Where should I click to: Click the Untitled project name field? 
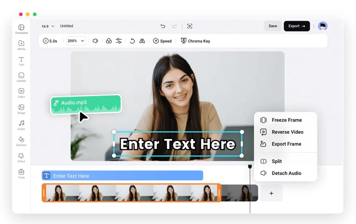coord(67,26)
